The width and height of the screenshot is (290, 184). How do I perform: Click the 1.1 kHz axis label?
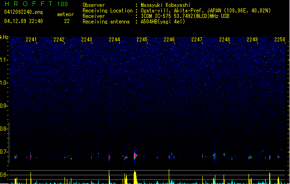[x=4, y=60]
